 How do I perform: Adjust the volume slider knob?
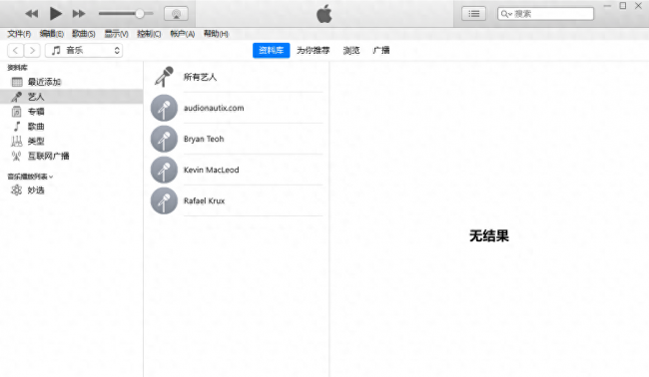pyautogui.click(x=140, y=14)
